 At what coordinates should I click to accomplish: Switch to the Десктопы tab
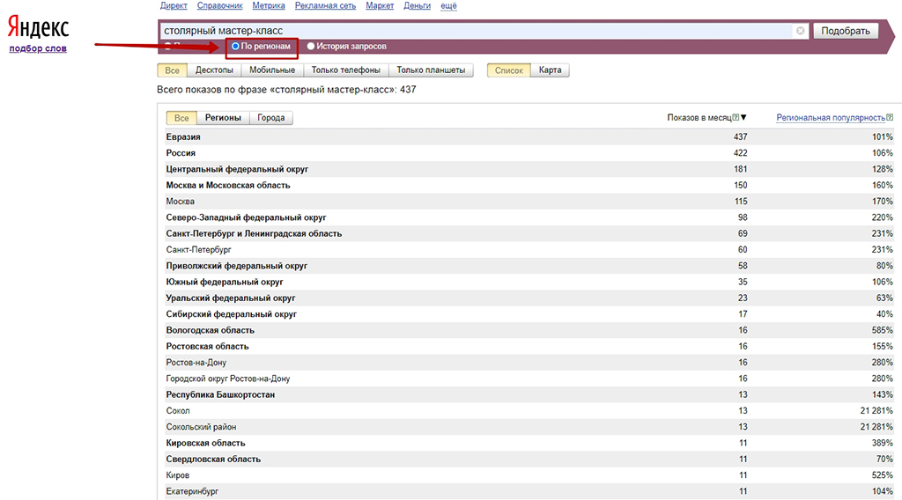click(x=214, y=70)
